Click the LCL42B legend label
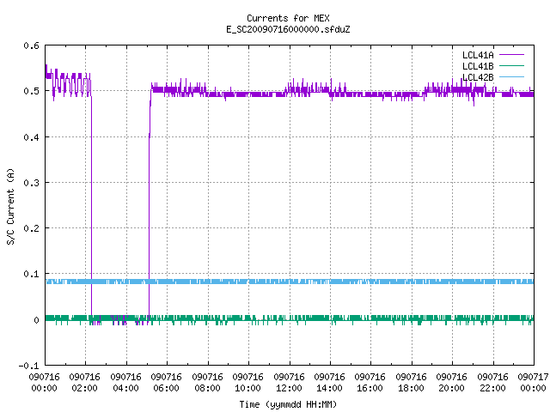 (x=478, y=77)
